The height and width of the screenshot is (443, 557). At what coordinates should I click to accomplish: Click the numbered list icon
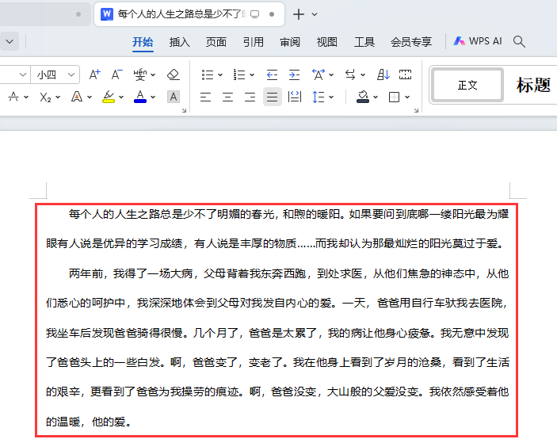tap(239, 74)
